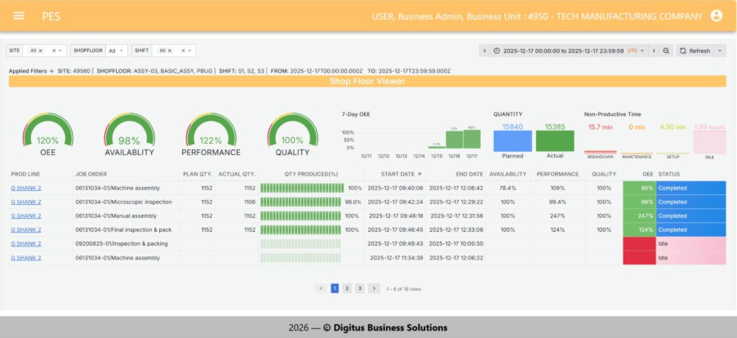This screenshot has height=338, width=737.
Task: Refresh the dashboard
Action: [695, 51]
